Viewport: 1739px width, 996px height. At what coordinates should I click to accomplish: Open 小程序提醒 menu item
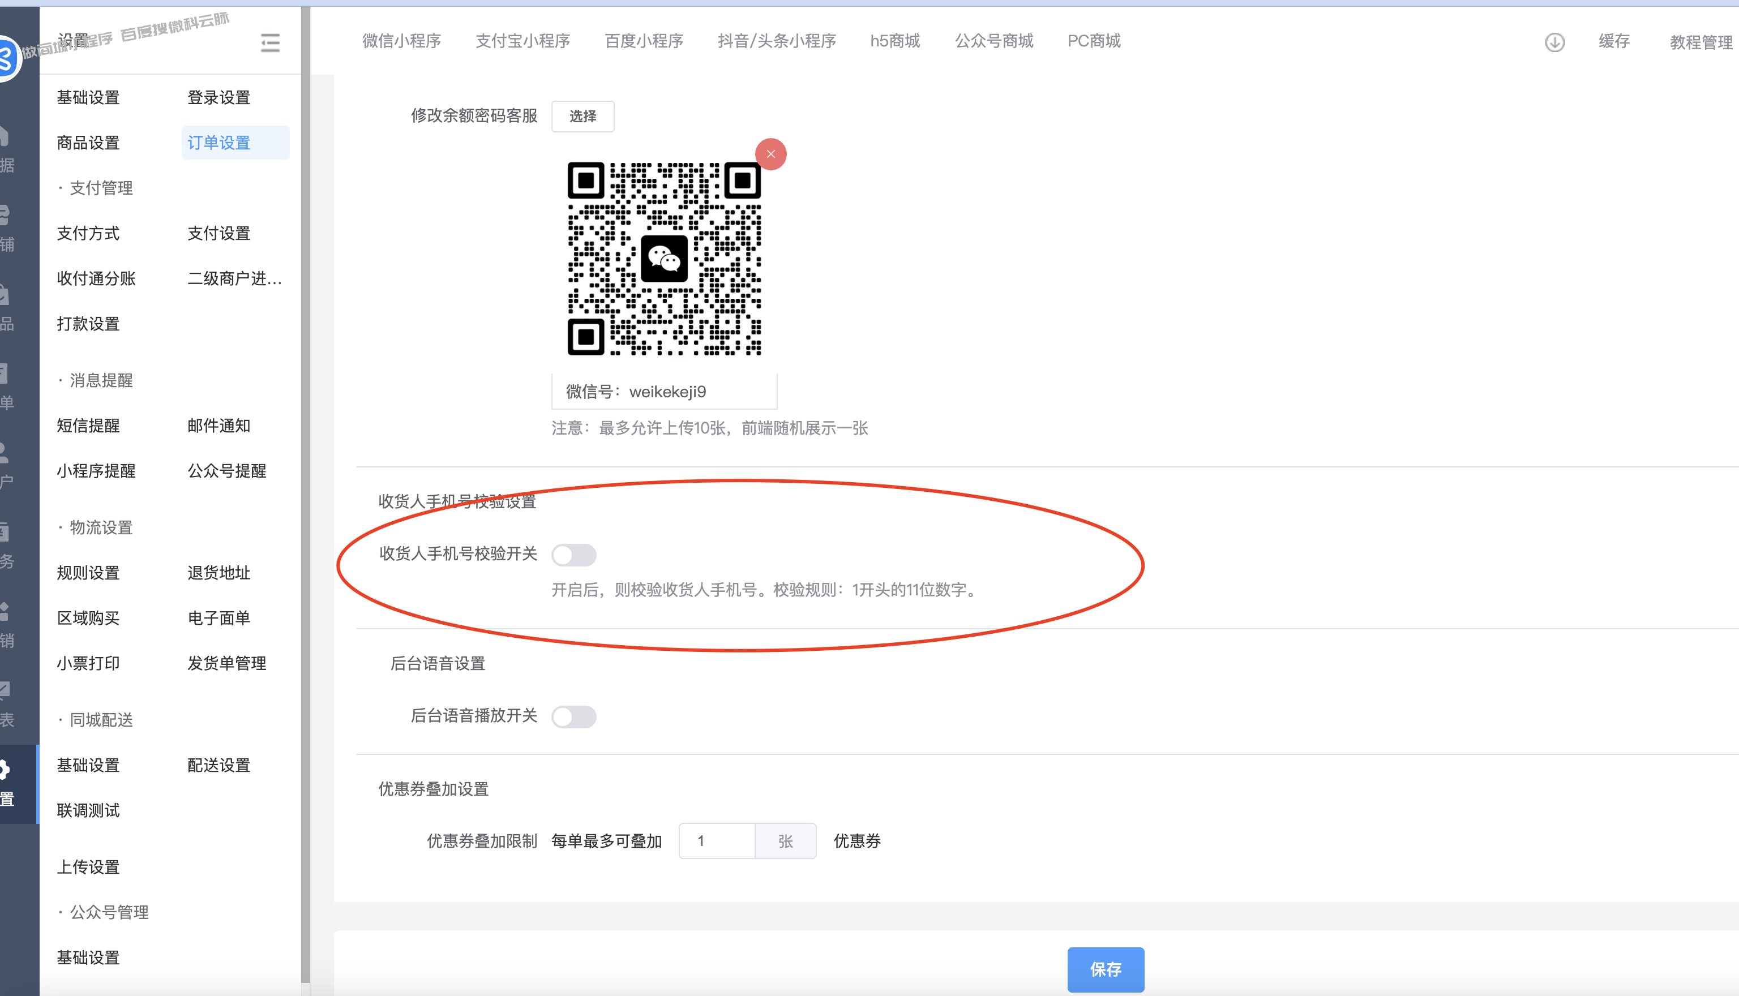coord(96,471)
